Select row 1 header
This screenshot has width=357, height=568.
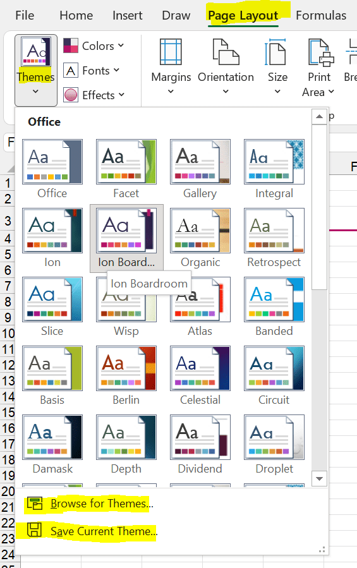coord(8,183)
